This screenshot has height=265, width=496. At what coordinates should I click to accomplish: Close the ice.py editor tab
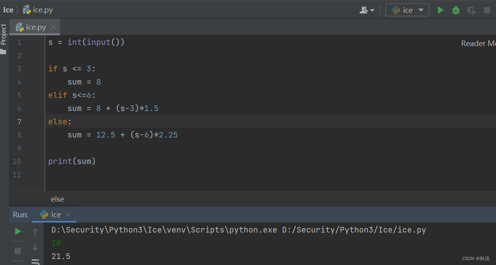click(x=53, y=27)
